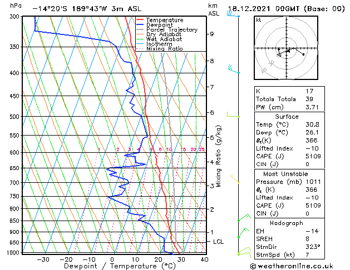Click the wind barb at the 300 hPa level
This screenshot has height=270, width=350.
233,14
